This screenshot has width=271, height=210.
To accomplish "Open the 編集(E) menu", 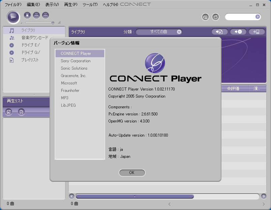I will point(33,4).
